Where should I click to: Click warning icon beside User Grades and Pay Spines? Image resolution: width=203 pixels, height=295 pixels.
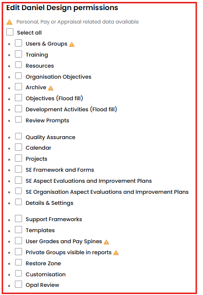[107, 242]
